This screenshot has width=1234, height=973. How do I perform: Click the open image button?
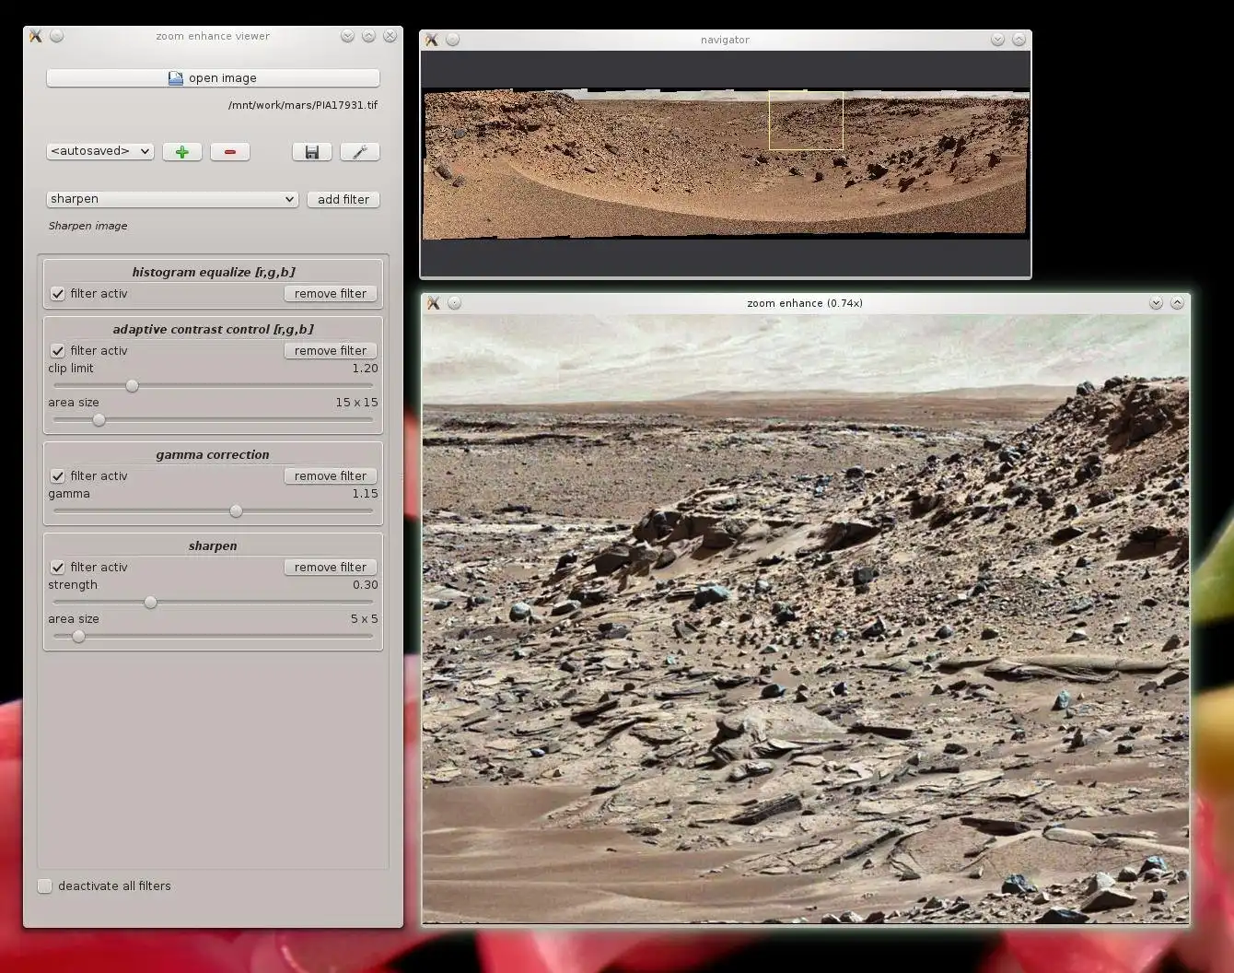click(x=213, y=78)
